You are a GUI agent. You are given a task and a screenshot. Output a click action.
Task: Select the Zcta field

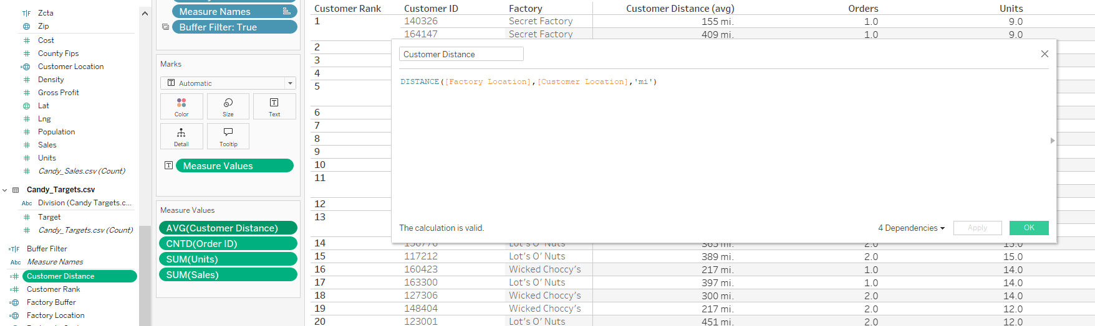pyautogui.click(x=46, y=13)
